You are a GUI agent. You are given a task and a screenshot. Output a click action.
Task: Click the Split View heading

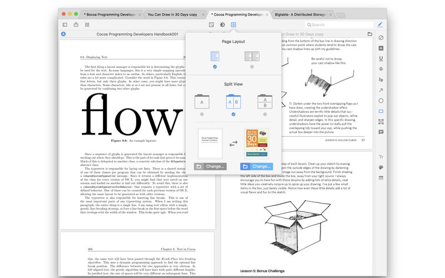tap(233, 84)
